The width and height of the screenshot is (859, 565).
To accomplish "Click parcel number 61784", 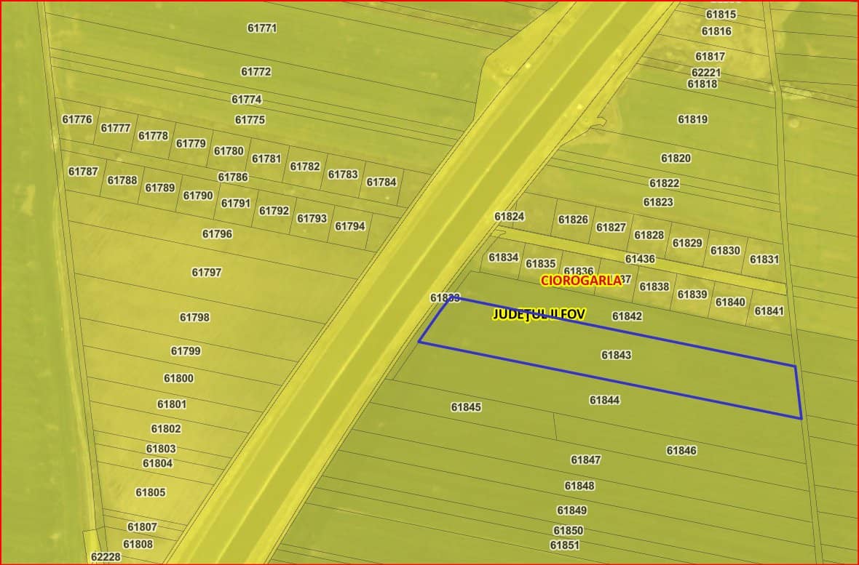I will (x=381, y=183).
